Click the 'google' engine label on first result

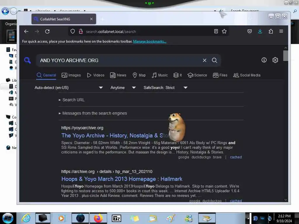click(x=183, y=157)
